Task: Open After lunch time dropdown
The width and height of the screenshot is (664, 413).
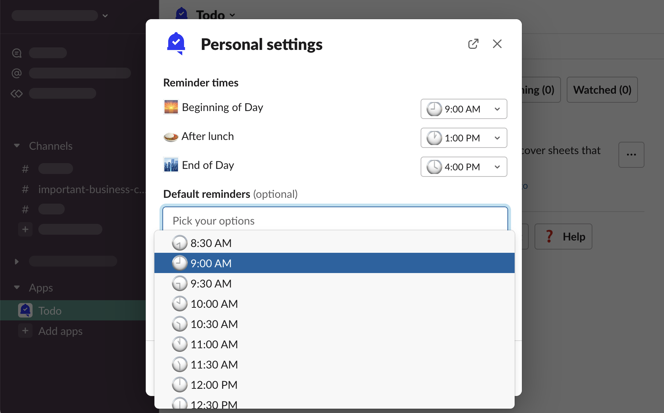Action: pos(464,138)
